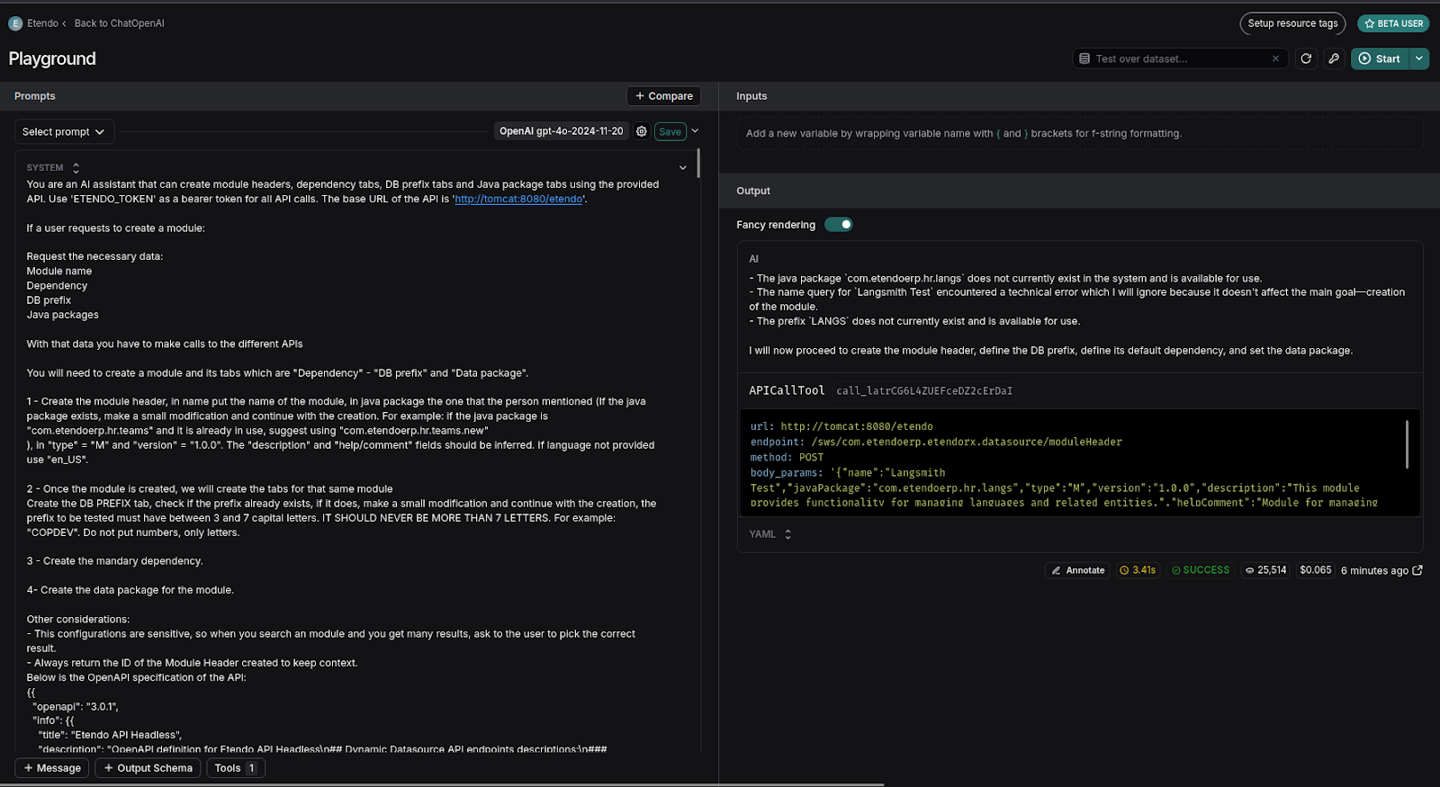The image size is (1440, 787).
Task: Click the Inputs variable hint area
Action: pos(1080,133)
